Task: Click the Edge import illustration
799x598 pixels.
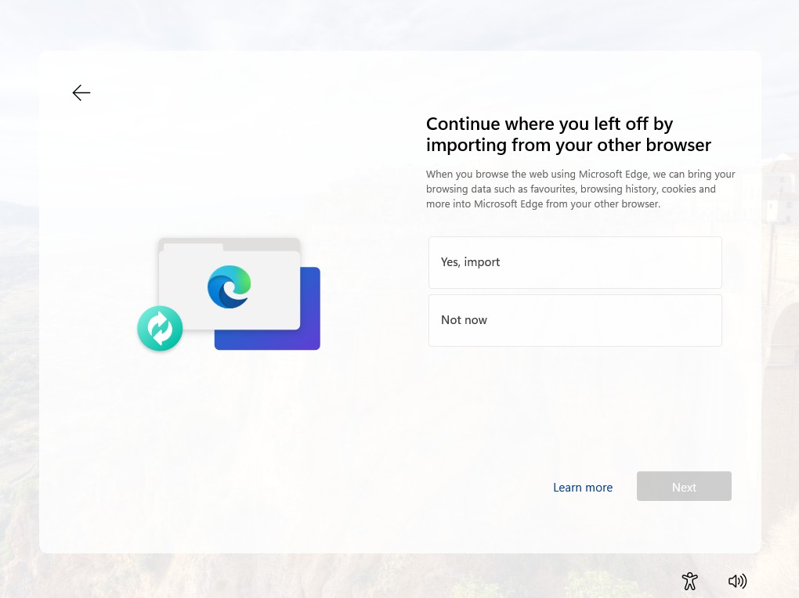Action: pyautogui.click(x=229, y=294)
